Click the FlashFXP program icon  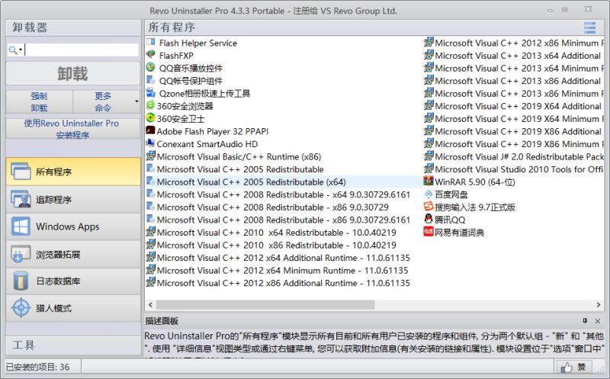pyautogui.click(x=150, y=55)
